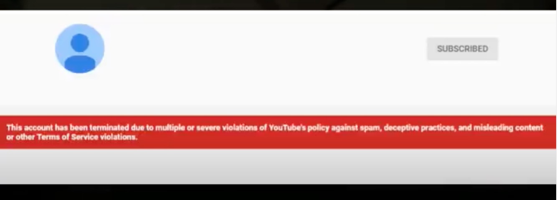Screen dimensions: 557x200
Task: Click the black bar beneath the page
Action: point(278,192)
